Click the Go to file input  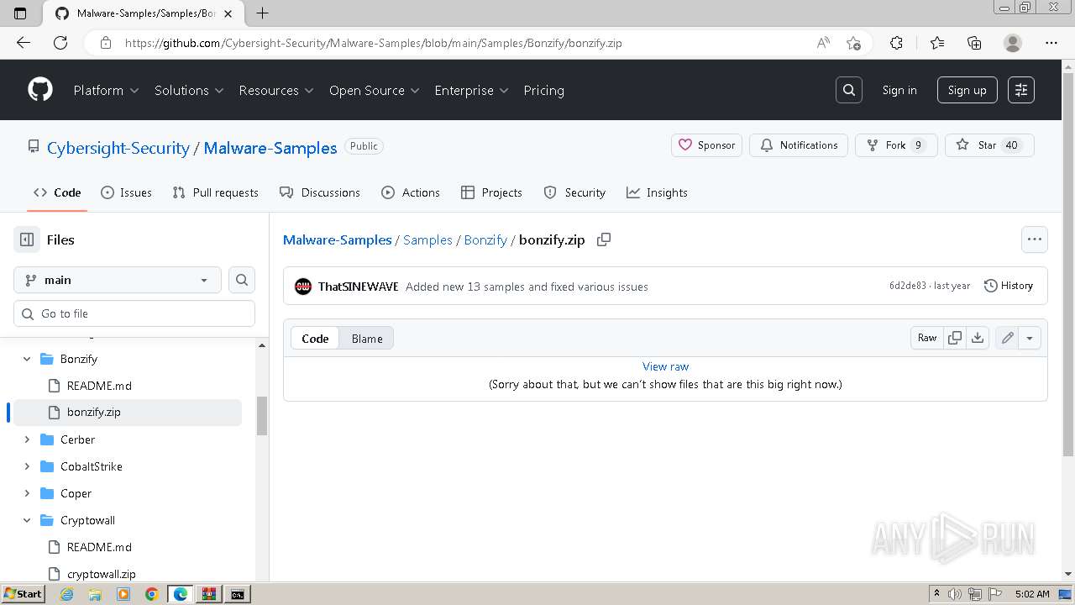(x=134, y=313)
